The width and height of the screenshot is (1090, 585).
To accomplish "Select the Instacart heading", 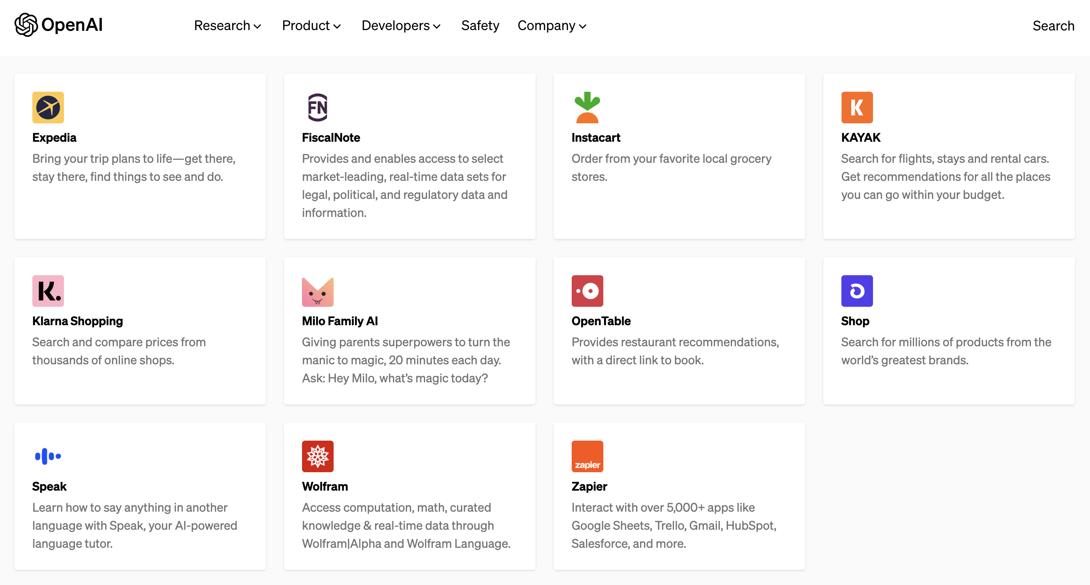I will 596,138.
